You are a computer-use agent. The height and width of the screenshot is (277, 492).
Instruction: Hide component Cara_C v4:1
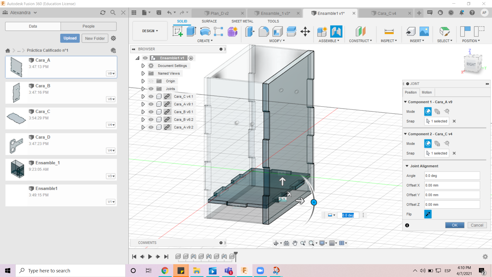point(151,96)
